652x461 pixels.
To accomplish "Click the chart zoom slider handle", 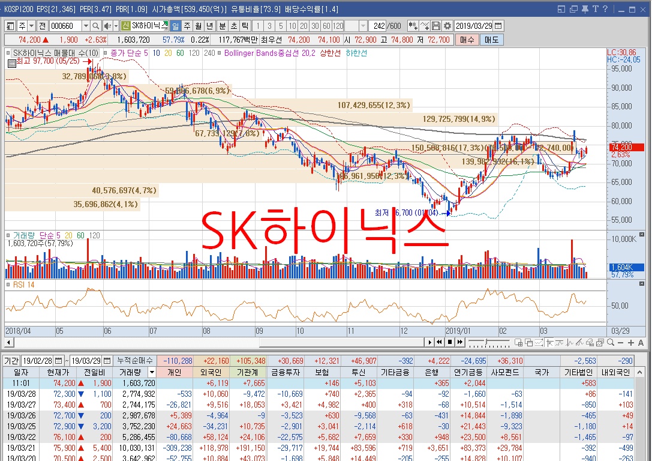I will 486,342.
